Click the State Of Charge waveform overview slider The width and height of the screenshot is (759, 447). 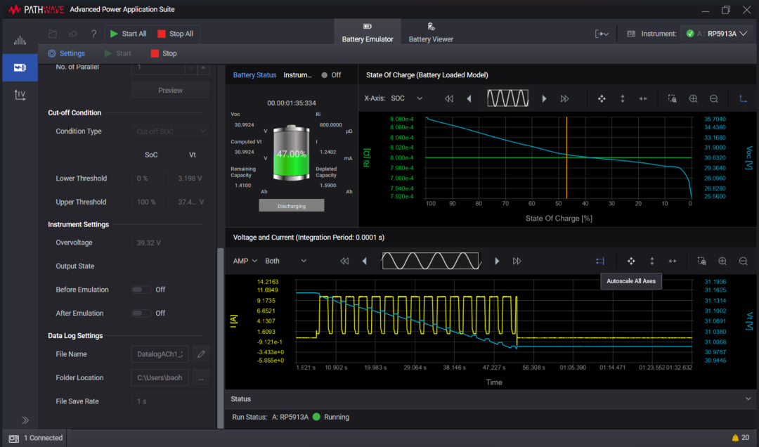point(507,99)
